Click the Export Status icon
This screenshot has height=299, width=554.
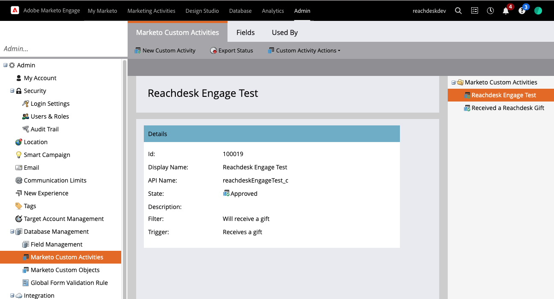213,50
